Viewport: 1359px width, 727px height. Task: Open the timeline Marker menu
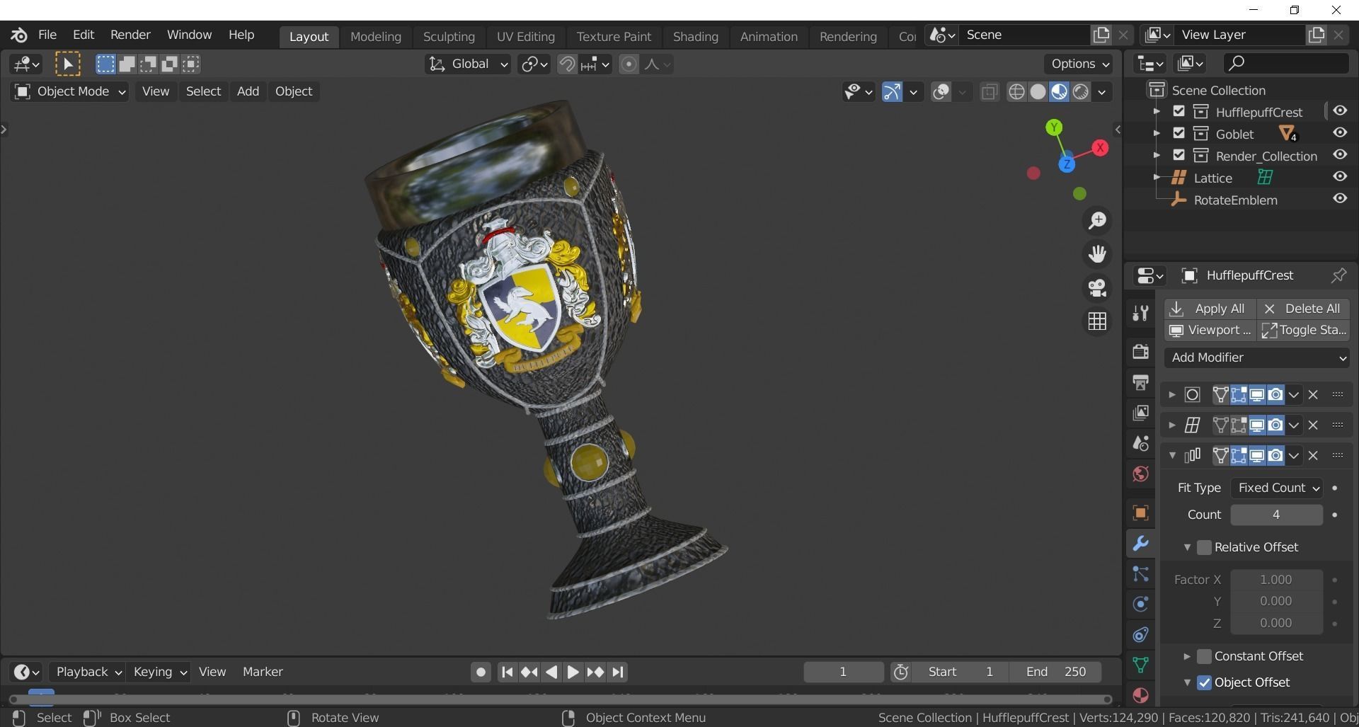[x=263, y=672]
